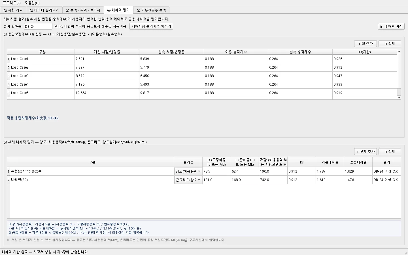The width and height of the screenshot is (408, 255).
Task: Click the 결과 column header
Action: [x=387, y=162]
